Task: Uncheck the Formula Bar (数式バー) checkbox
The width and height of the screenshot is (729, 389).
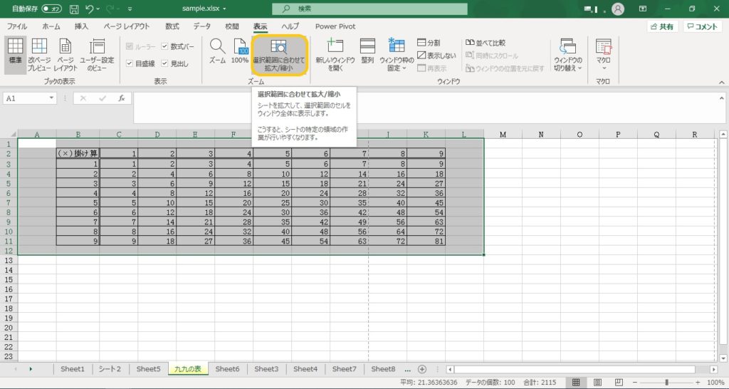Action: [x=165, y=46]
